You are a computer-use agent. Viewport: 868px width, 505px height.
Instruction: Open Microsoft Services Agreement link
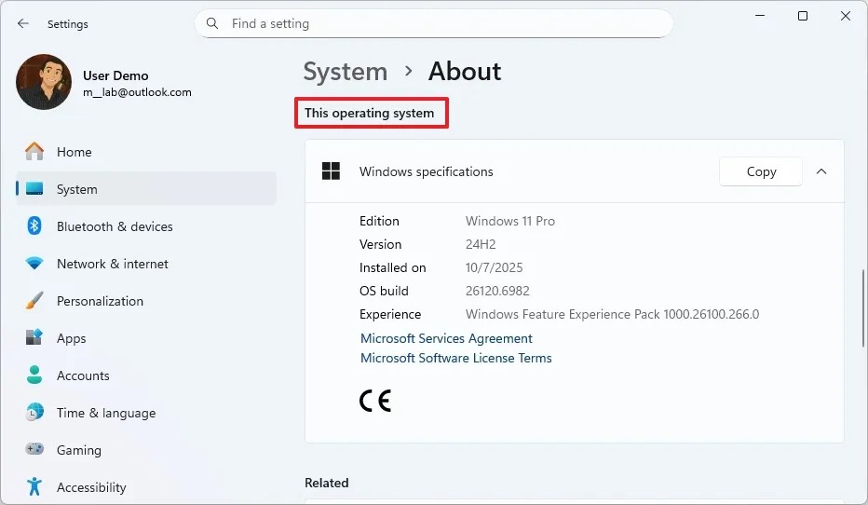click(x=446, y=338)
